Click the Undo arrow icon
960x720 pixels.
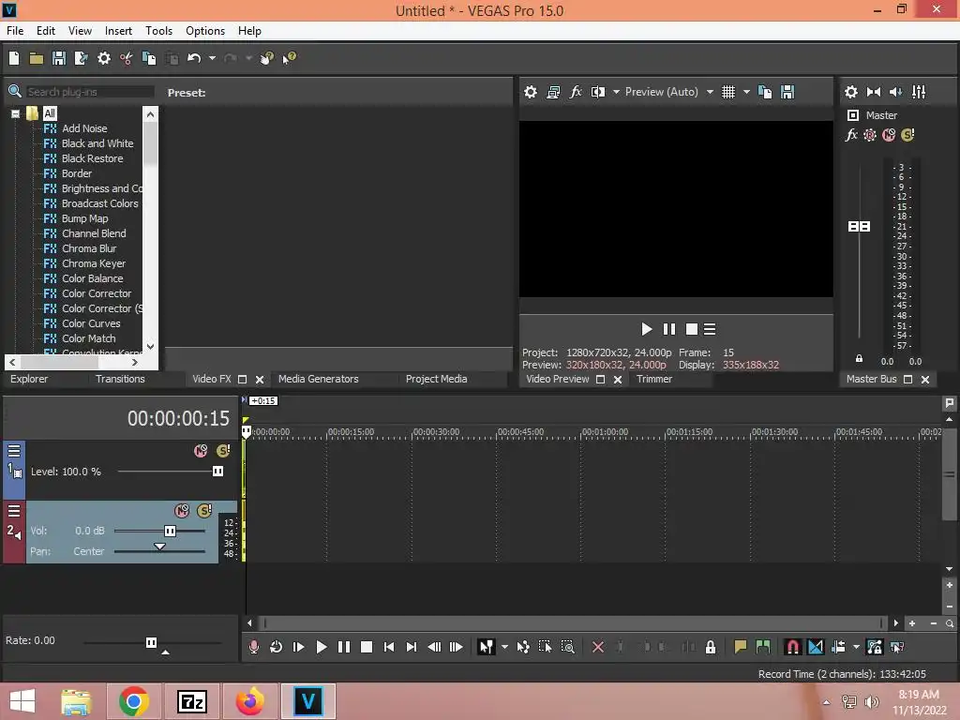click(x=194, y=58)
